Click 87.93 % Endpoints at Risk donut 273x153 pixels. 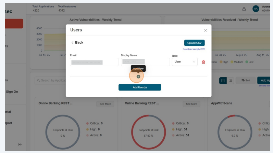click(149, 132)
